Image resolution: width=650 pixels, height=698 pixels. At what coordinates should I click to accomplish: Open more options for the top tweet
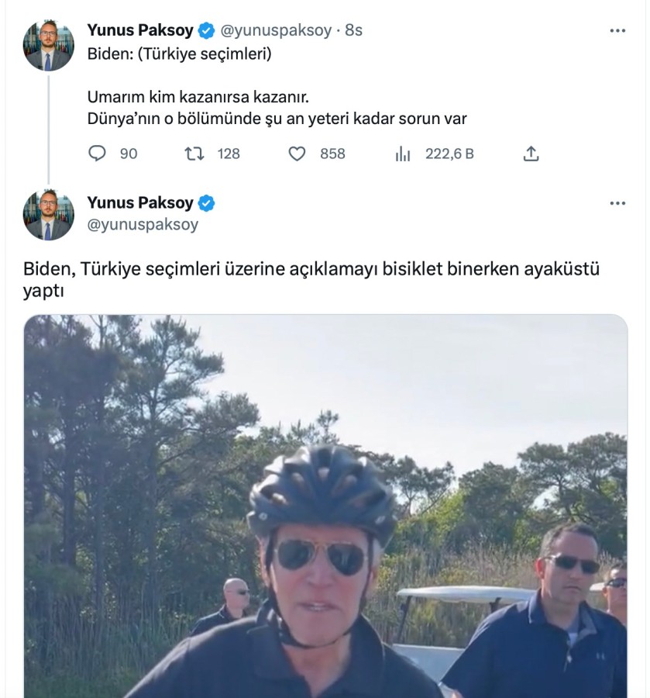(x=617, y=31)
